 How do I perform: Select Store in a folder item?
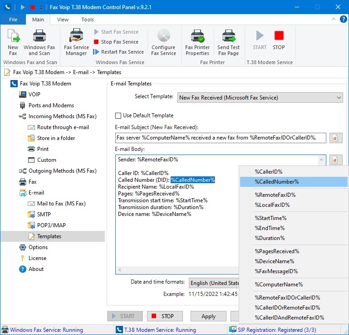51,138
